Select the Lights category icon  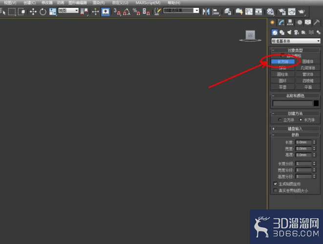pos(289,33)
